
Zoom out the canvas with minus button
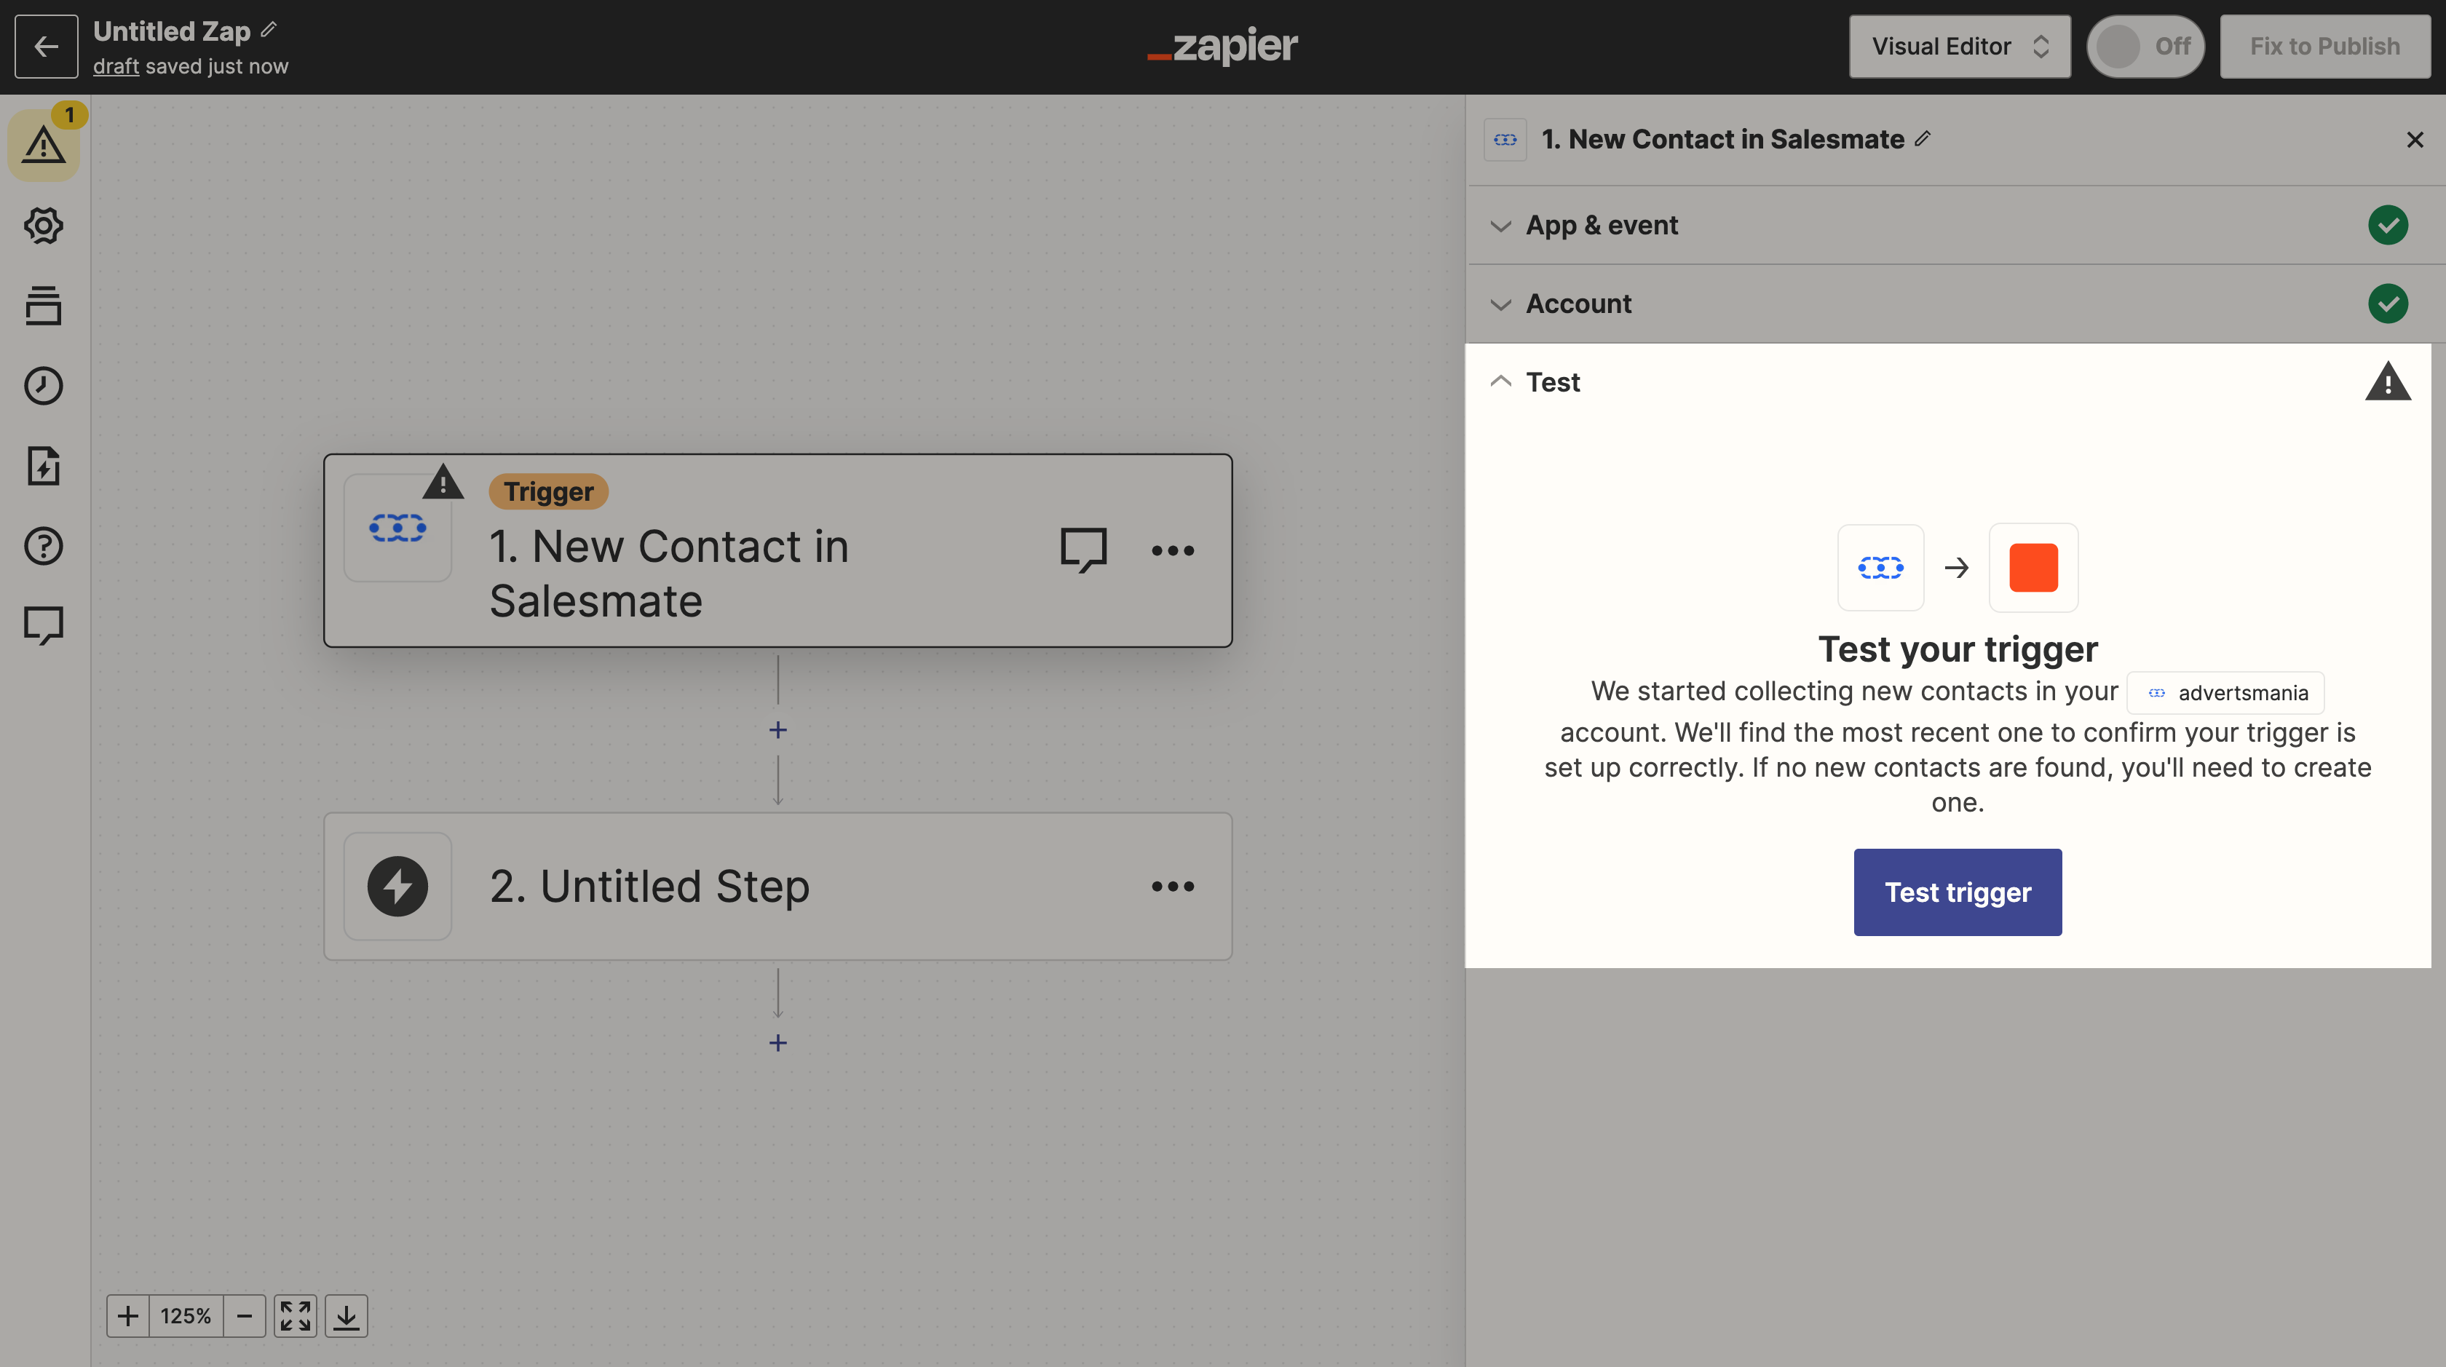point(244,1316)
